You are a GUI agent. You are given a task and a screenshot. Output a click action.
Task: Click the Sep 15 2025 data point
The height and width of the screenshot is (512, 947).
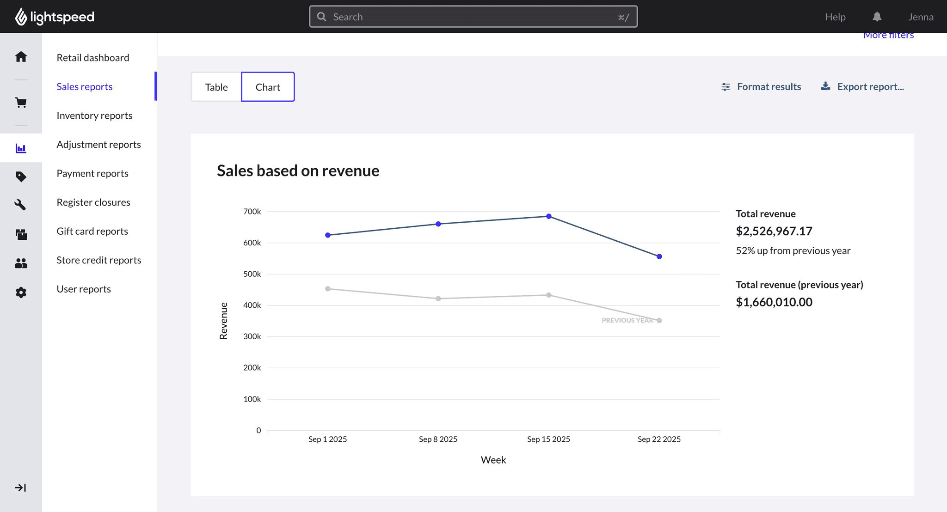click(548, 216)
